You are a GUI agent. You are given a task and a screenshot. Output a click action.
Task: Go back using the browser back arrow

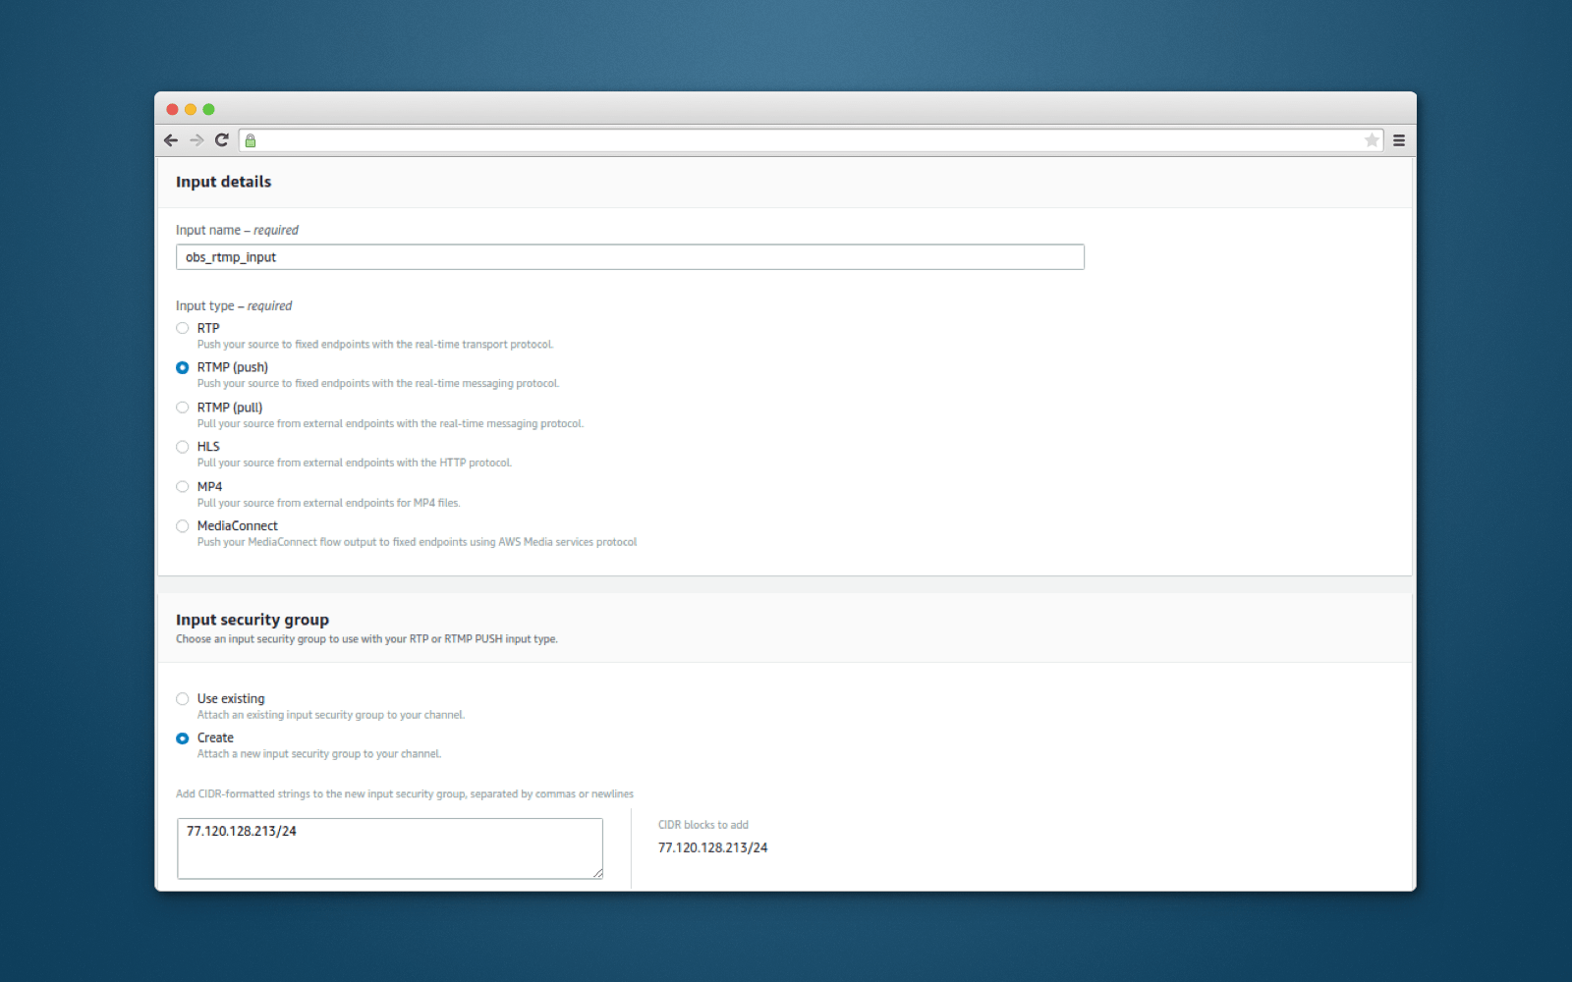tap(171, 140)
